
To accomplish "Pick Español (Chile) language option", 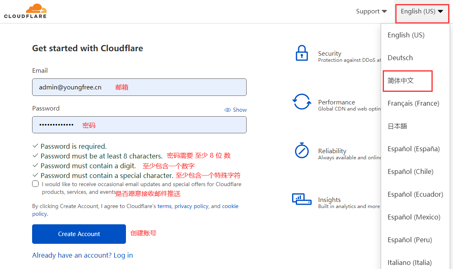I will pos(410,171).
